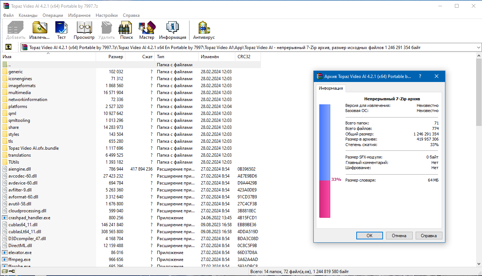Select the parent folder row ".."
The width and height of the screenshot is (482, 276).
[131, 65]
